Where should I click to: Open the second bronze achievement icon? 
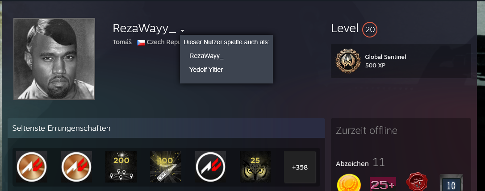[x=76, y=167]
